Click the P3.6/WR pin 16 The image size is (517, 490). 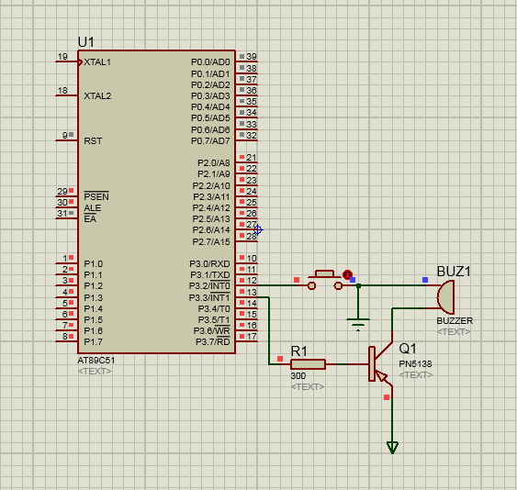247,330
